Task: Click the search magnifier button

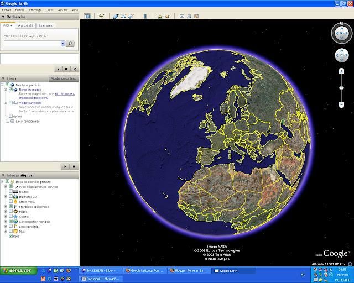Action: pyautogui.click(x=70, y=44)
